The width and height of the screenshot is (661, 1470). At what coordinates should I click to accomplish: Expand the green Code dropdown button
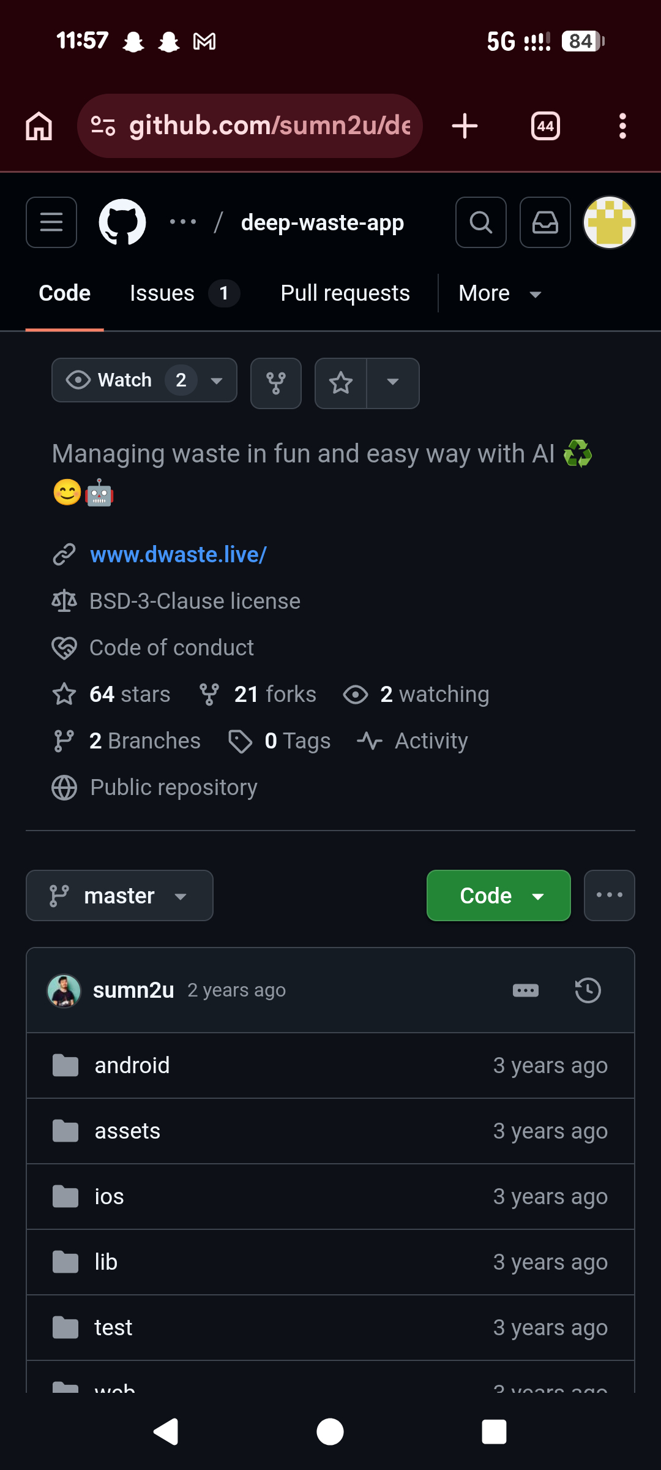click(498, 895)
